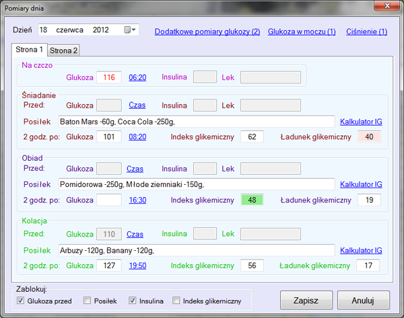Click Glukoza field showing 127 after Kolacja
Viewport: 404px width, 318px height.
point(109,266)
